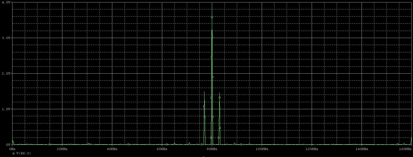
Task: Click the 80KHz X-axis label
Action: point(212,149)
